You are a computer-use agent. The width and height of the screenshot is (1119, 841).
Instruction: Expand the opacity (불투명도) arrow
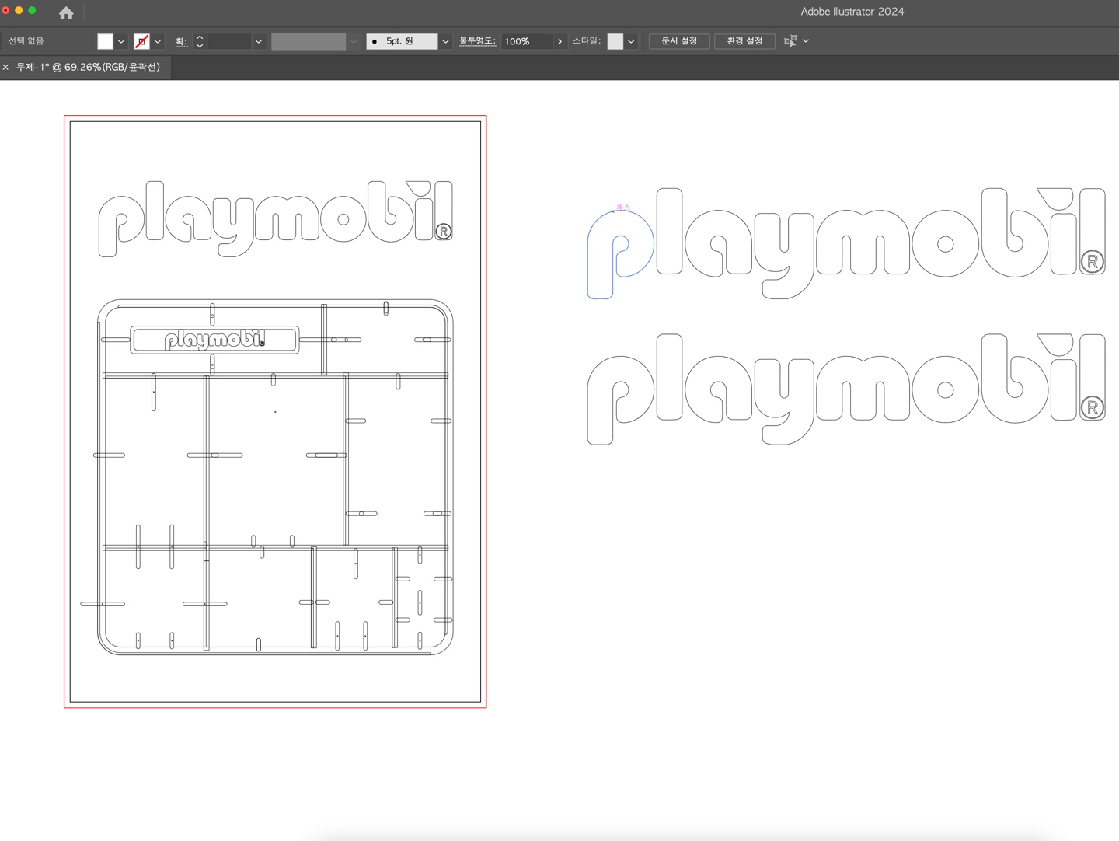(x=559, y=41)
